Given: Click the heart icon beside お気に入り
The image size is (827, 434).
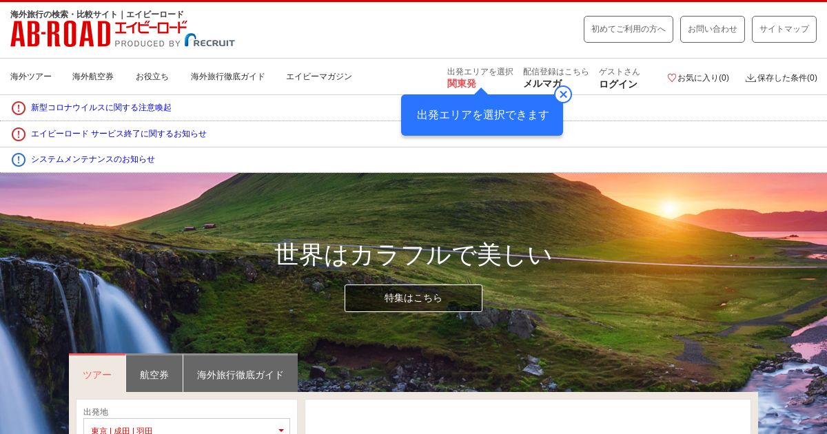Looking at the screenshot, I should pos(671,78).
